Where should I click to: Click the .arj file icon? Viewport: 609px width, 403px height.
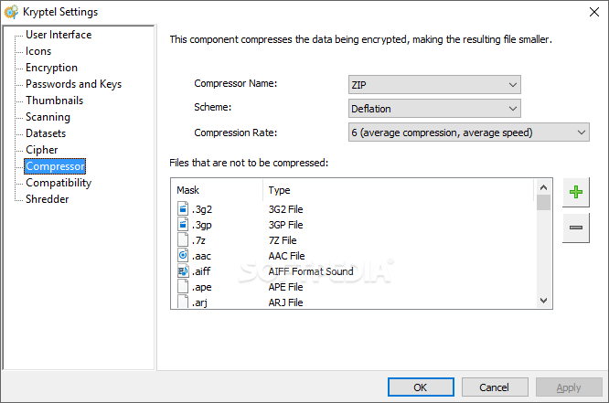click(183, 302)
